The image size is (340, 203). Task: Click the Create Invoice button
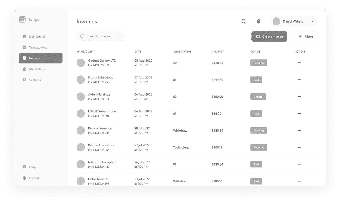269,36
